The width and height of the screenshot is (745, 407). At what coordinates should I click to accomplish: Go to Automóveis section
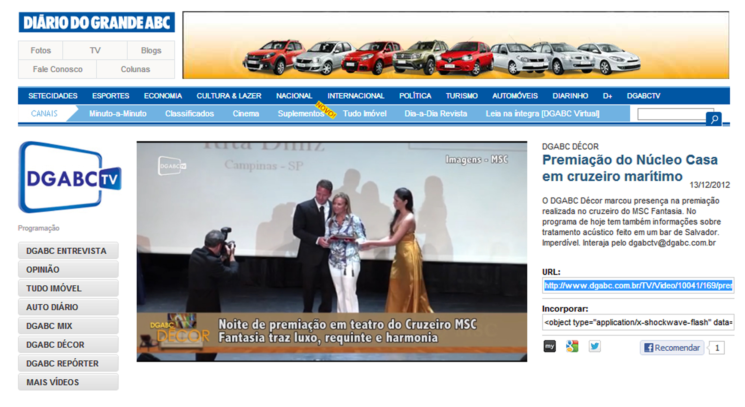coord(515,96)
